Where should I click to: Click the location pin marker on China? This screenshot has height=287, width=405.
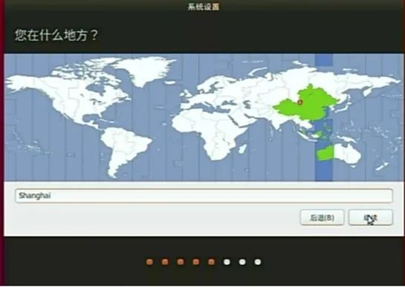tap(299, 102)
